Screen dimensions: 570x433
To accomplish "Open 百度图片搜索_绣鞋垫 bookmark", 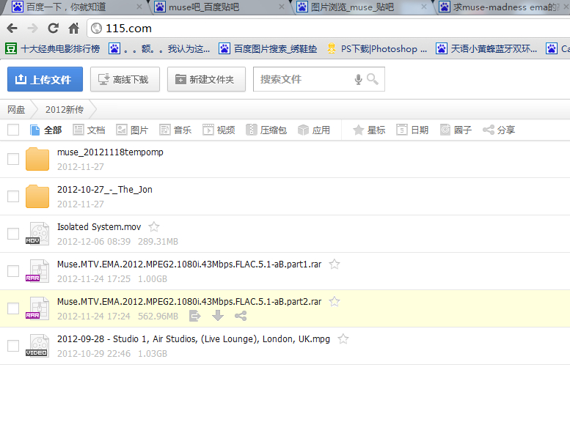I will [x=268, y=48].
